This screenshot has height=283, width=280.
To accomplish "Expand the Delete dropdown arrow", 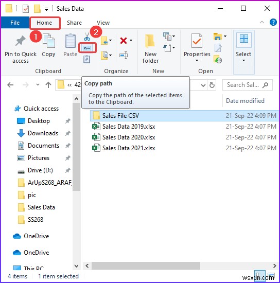I will 131,41.
